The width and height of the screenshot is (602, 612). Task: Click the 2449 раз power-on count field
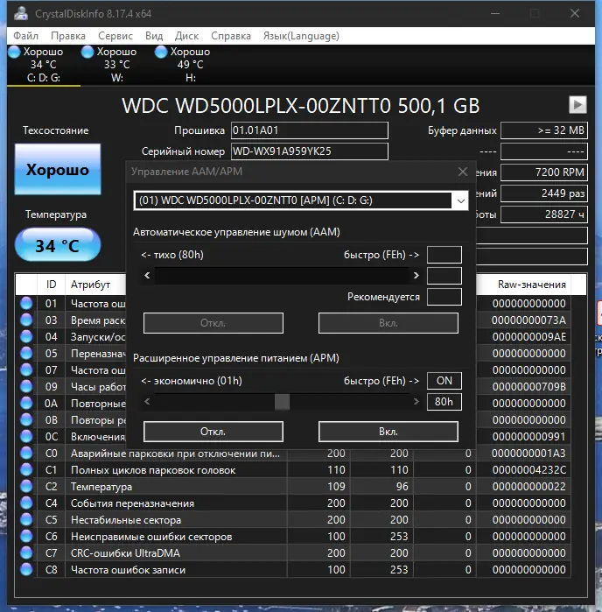(x=544, y=193)
